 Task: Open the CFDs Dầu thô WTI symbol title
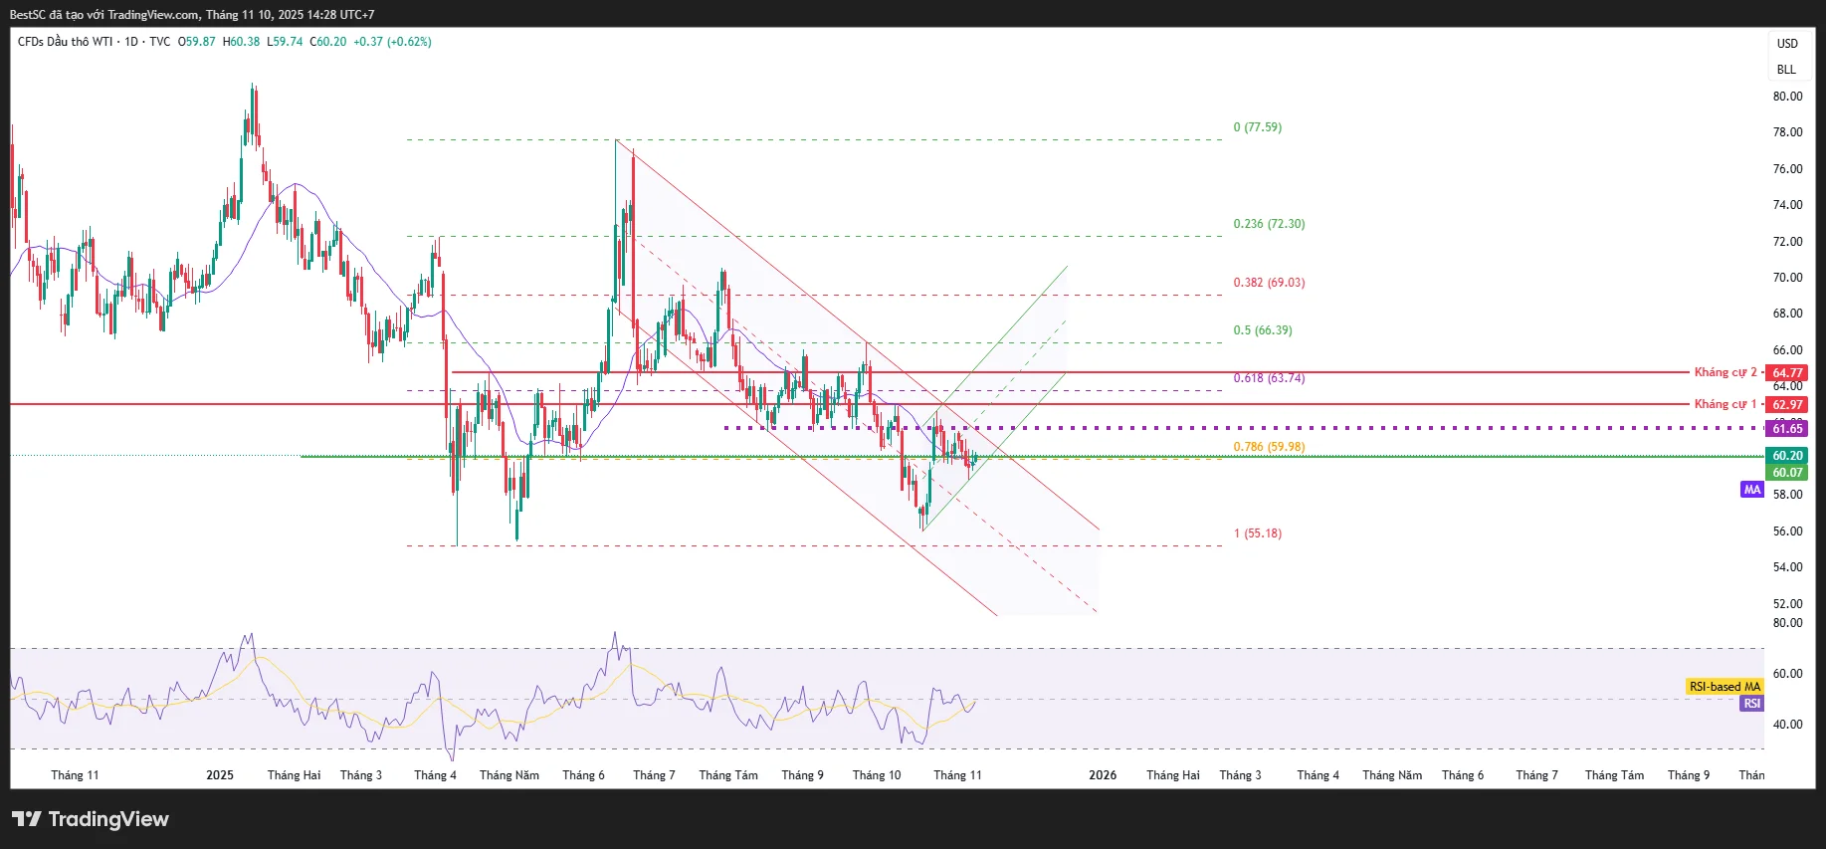65,42
